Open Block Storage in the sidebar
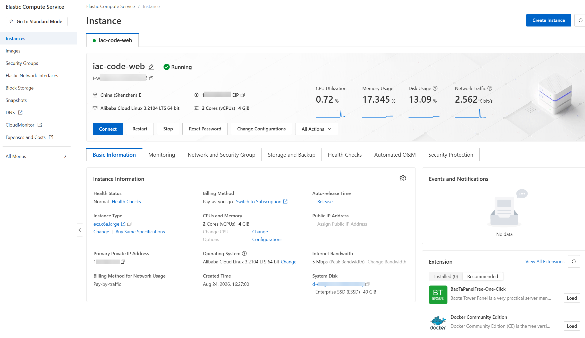This screenshot has height=338, width=585. click(38, 88)
